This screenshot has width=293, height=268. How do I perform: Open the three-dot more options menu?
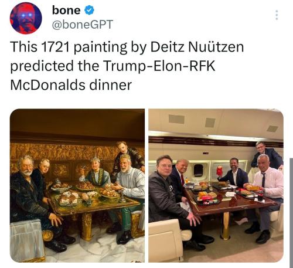pyautogui.click(x=277, y=15)
